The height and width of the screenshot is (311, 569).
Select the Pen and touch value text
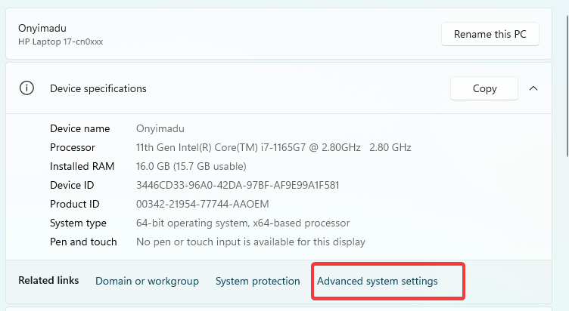click(250, 242)
